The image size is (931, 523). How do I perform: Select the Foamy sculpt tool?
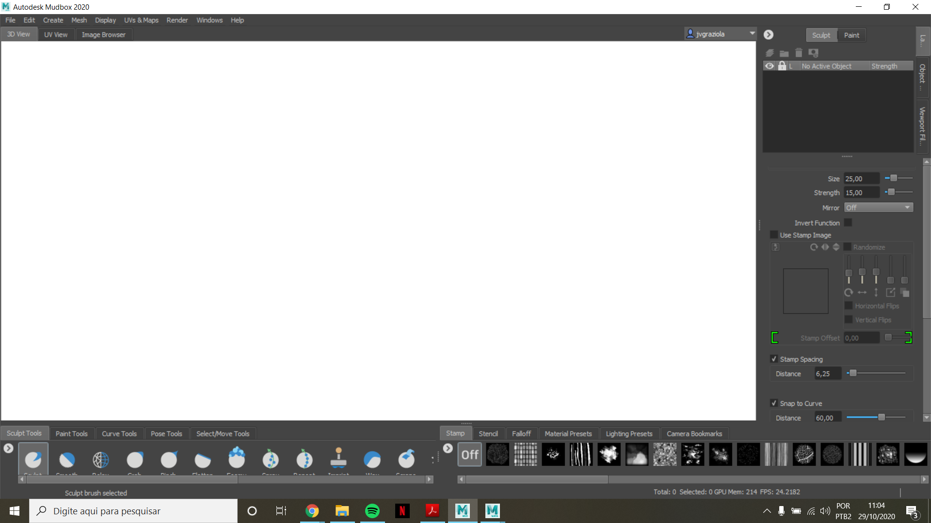237,458
